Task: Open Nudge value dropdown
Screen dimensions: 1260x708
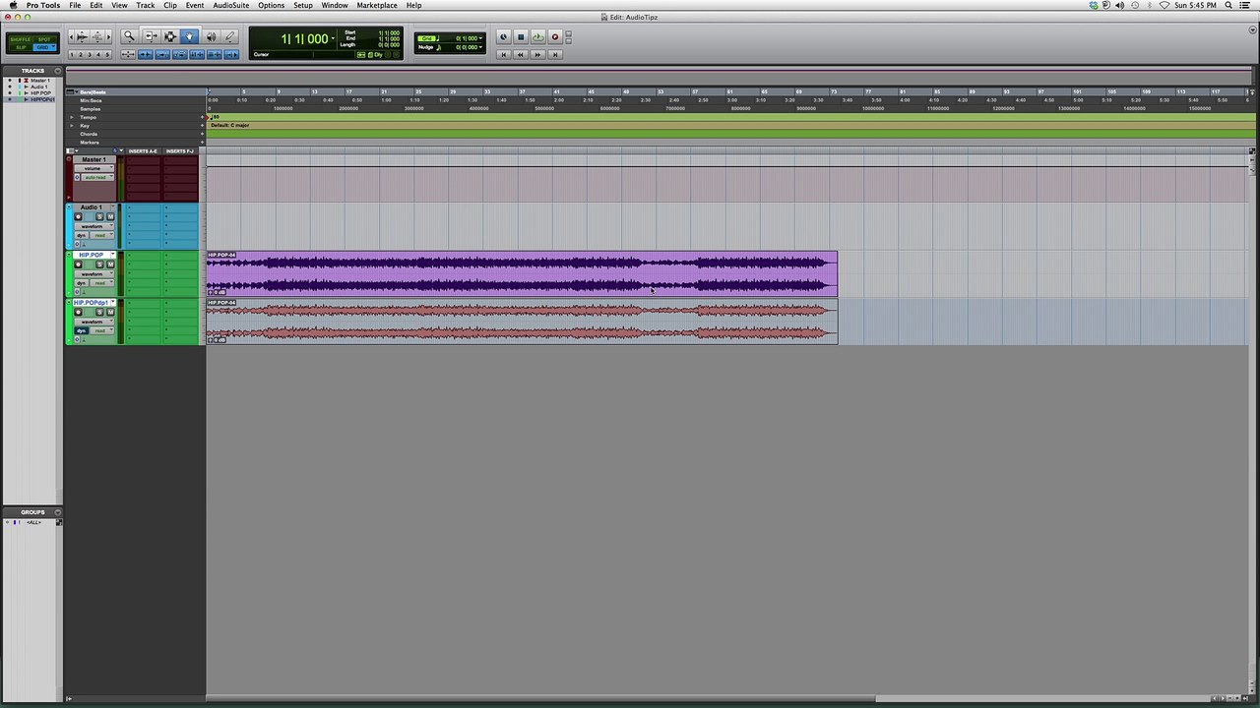Action: coord(480,47)
